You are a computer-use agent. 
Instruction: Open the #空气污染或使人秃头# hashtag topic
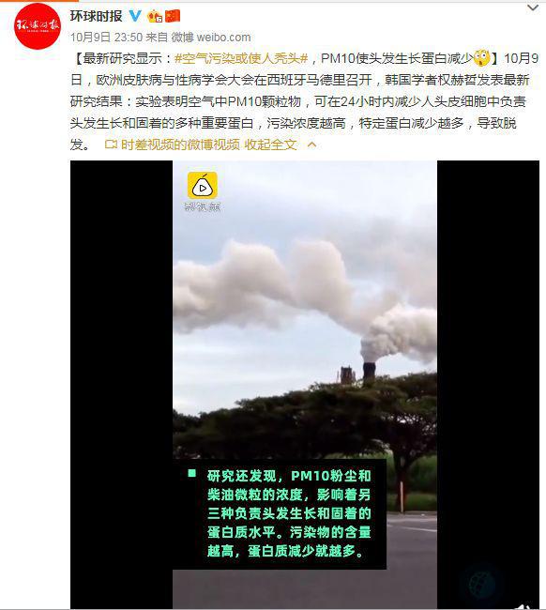(241, 58)
